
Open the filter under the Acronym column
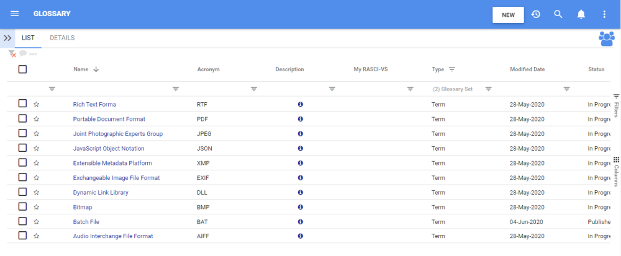coord(254,89)
